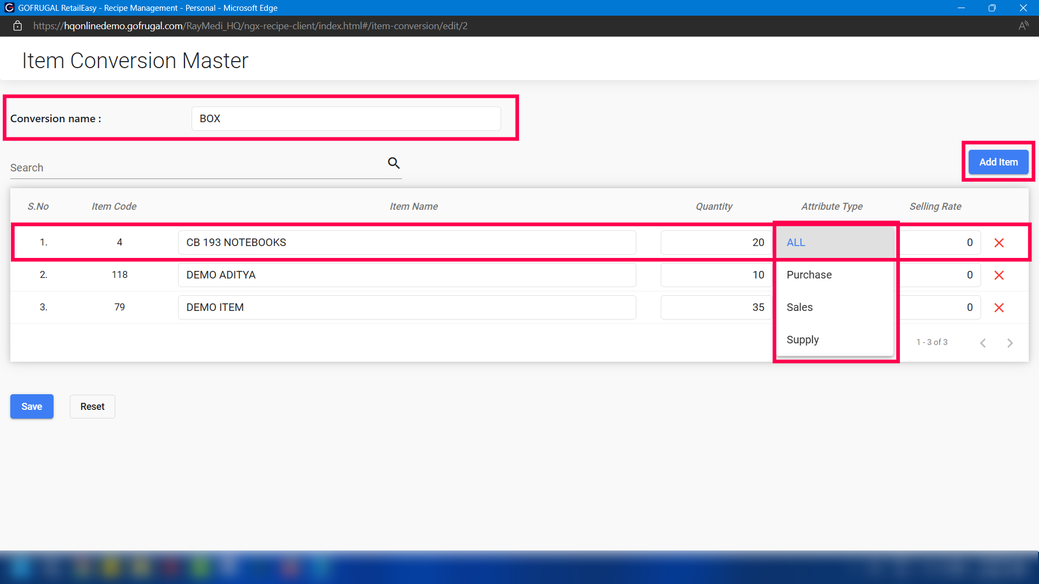Choose Supply from attribute dropdown
Image resolution: width=1039 pixels, height=584 pixels.
(834, 340)
